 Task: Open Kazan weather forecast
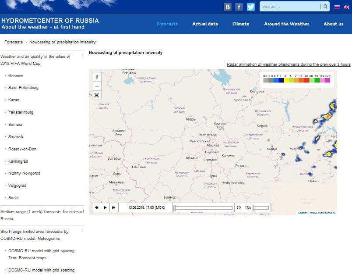[x=14, y=100]
